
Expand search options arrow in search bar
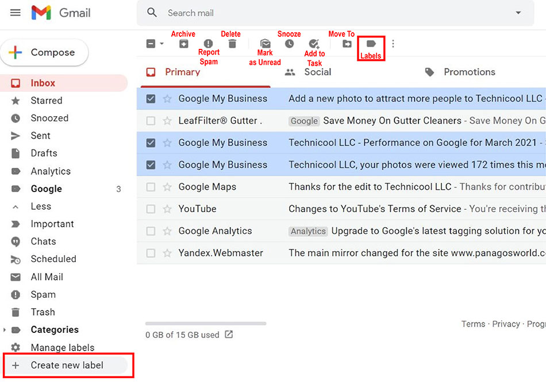pos(518,13)
